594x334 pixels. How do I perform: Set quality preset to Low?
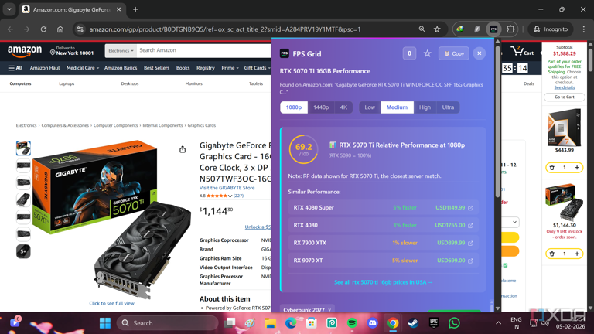[x=370, y=107]
